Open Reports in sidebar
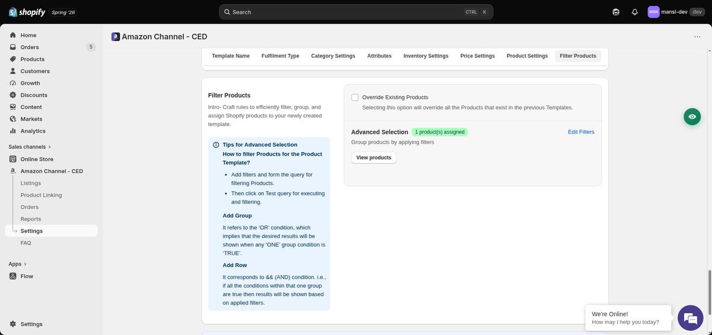This screenshot has width=712, height=335. click(x=31, y=219)
